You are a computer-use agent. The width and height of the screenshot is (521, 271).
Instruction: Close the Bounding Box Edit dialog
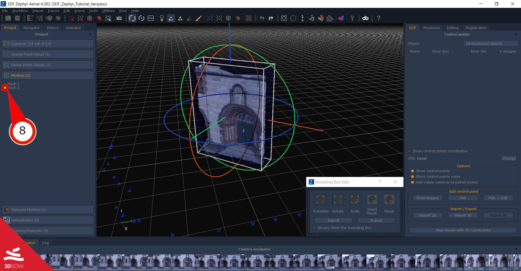point(395,182)
